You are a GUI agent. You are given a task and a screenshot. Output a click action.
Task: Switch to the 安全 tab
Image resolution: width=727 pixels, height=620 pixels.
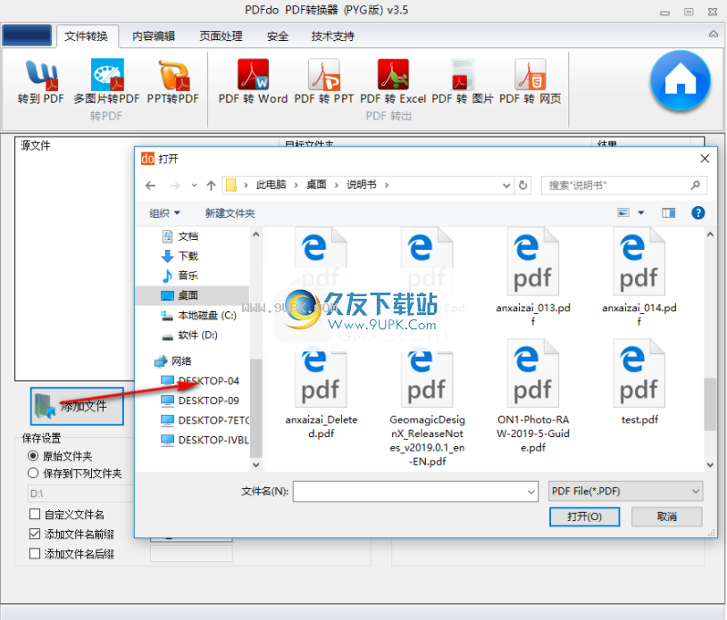pos(277,36)
